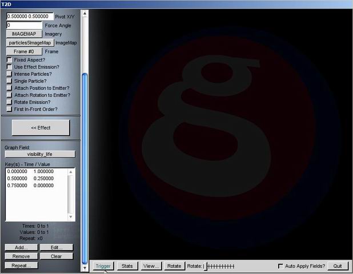The image size is (353, 274).
Task: Toggle Attach Position to Emitter? checkbox
Action: [9, 88]
